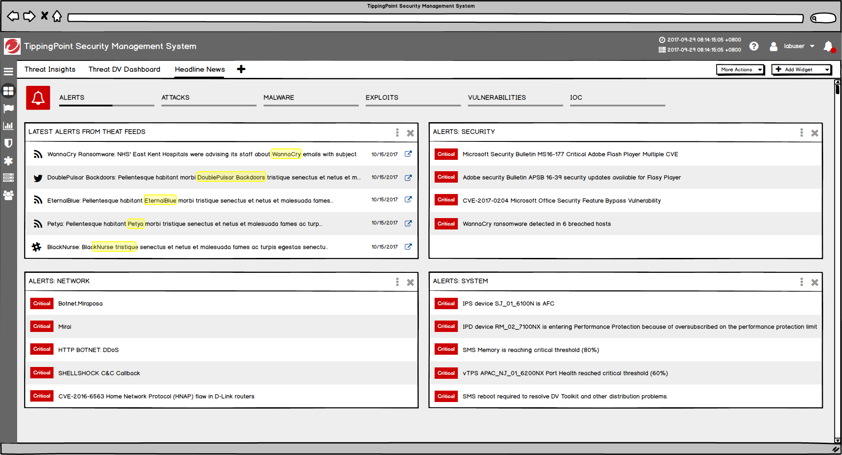Open the notifications bell in header
Screen dimensions: 842x455
829,46
